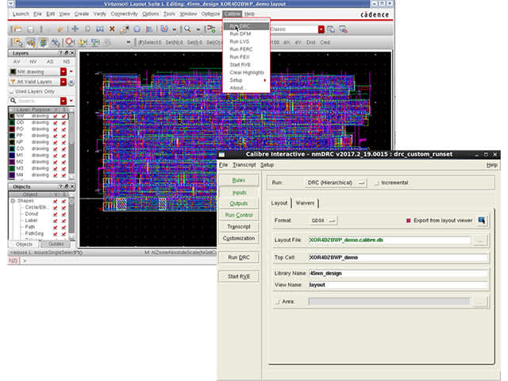This screenshot has height=381, width=508.
Task: Switch to the Waivers tab
Action: (x=305, y=203)
